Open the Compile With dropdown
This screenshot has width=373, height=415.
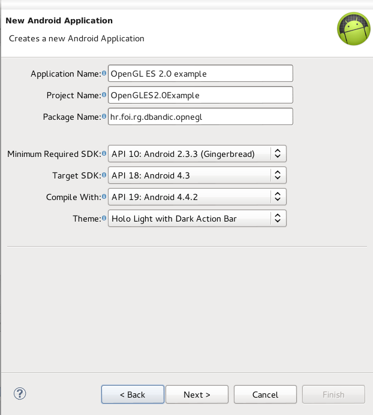[197, 196]
